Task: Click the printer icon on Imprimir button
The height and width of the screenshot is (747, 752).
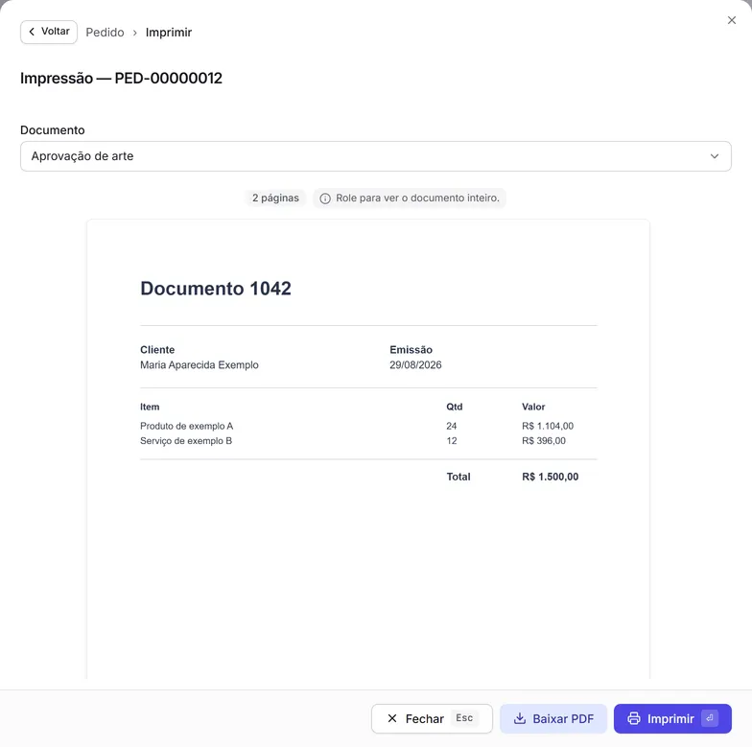Action: coord(633,718)
